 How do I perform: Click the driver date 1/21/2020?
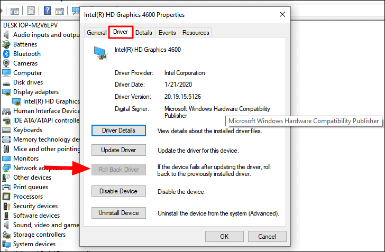tap(178, 85)
